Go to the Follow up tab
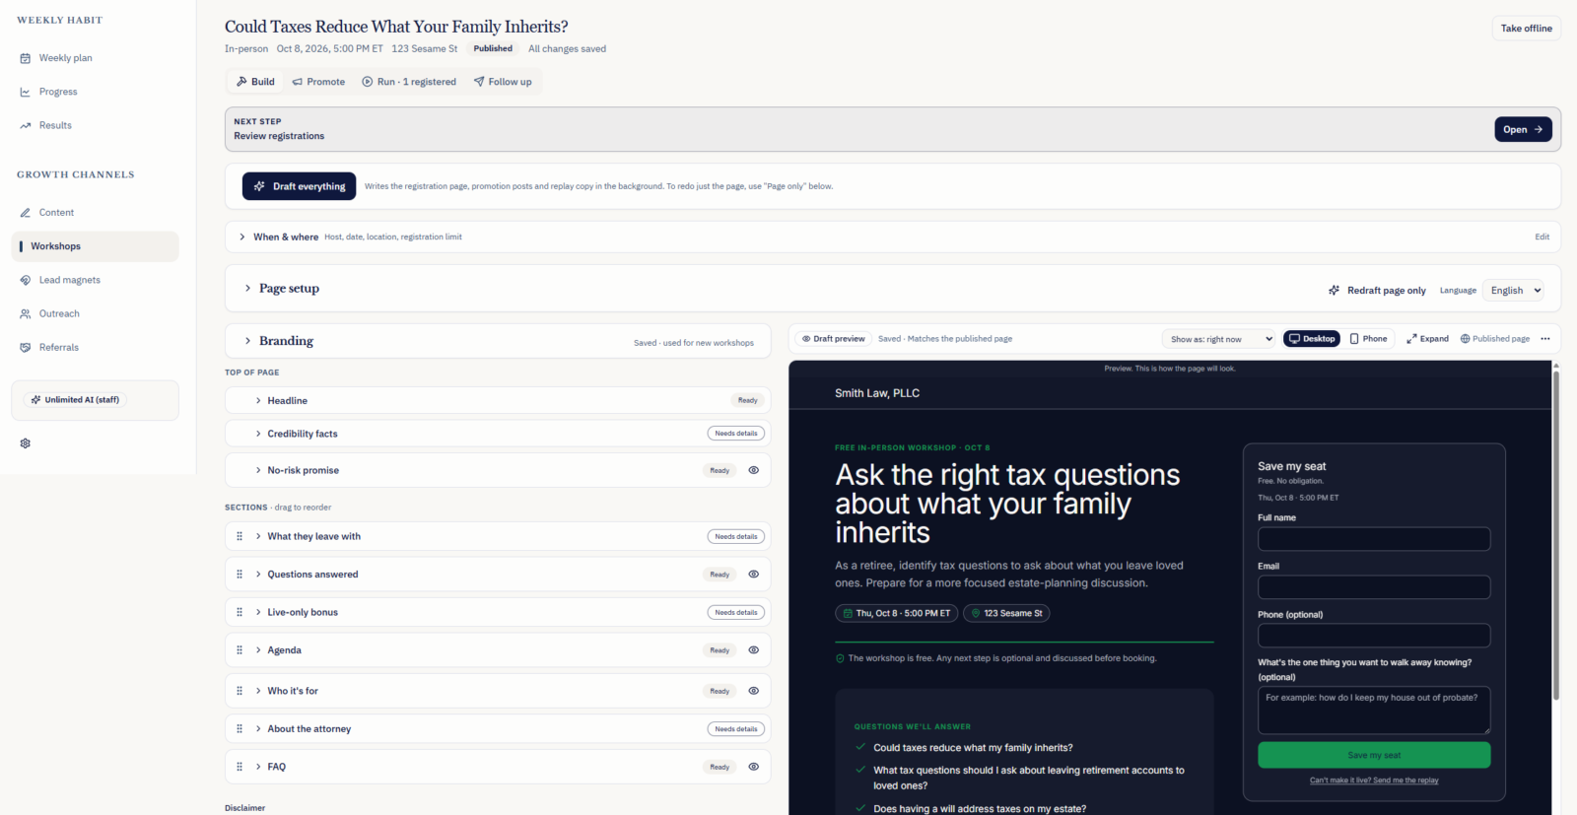Image resolution: width=1577 pixels, height=815 pixels. pyautogui.click(x=503, y=82)
